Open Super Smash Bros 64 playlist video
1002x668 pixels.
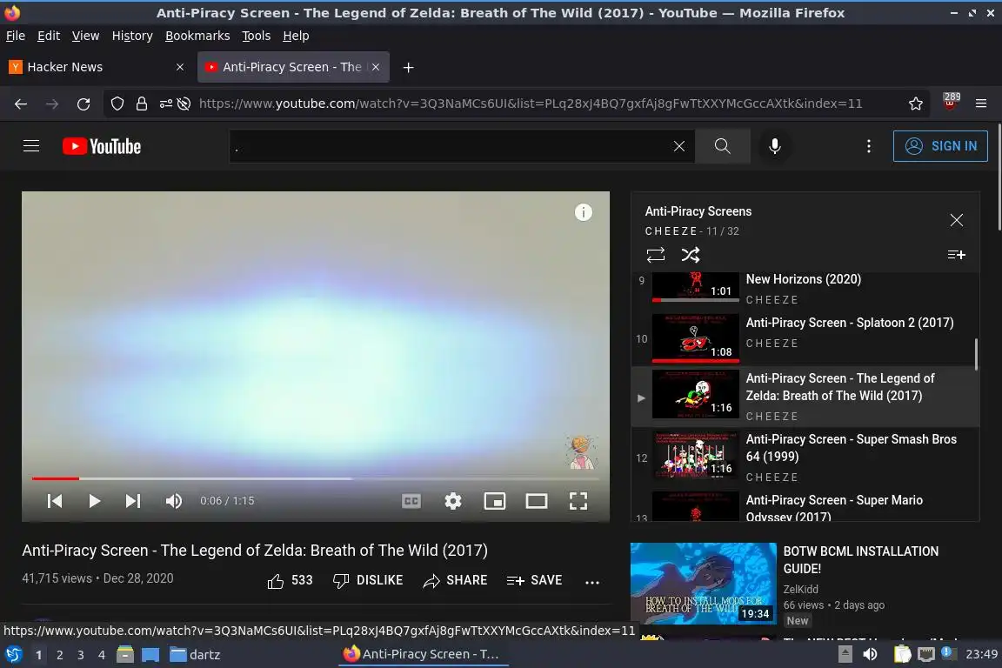[x=805, y=458]
